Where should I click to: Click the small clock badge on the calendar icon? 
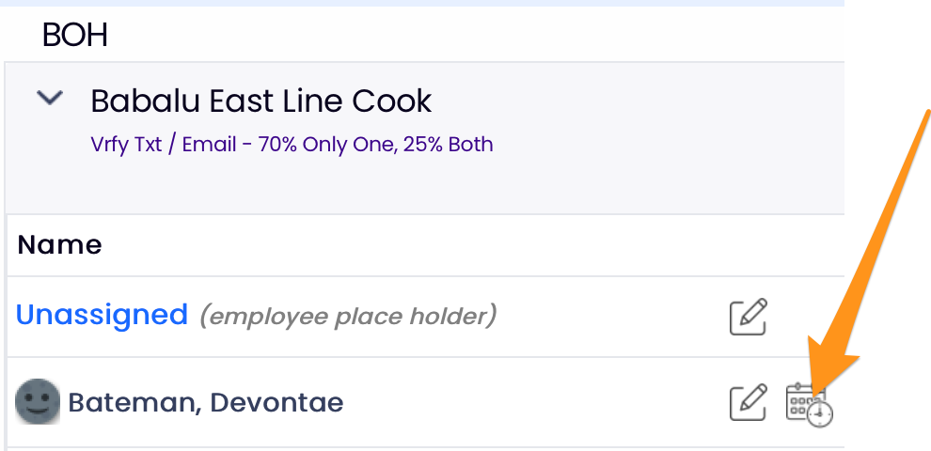821,414
